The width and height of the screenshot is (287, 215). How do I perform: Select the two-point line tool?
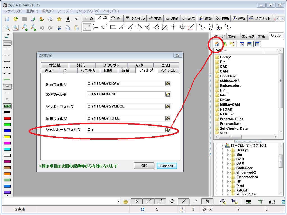87,27
